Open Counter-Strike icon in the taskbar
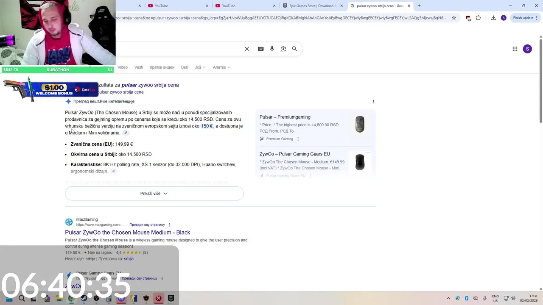Viewport: 543px width, 305px height. click(x=134, y=298)
